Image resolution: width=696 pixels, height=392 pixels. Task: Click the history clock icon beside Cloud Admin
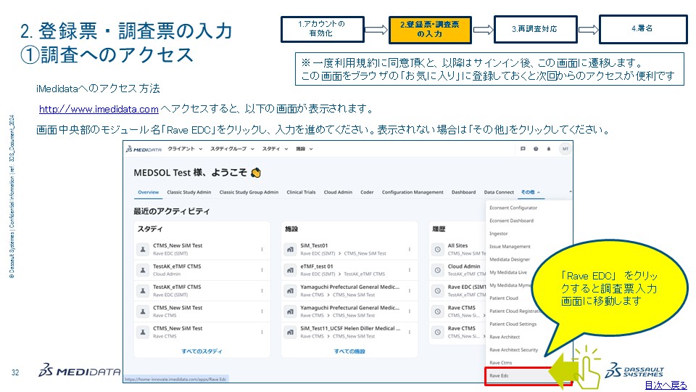tap(438, 270)
